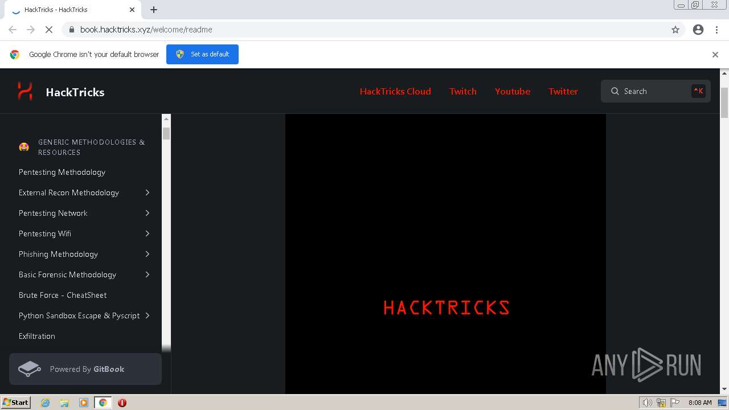Open media player taskbar icon
The width and height of the screenshot is (729, 410).
click(84, 403)
